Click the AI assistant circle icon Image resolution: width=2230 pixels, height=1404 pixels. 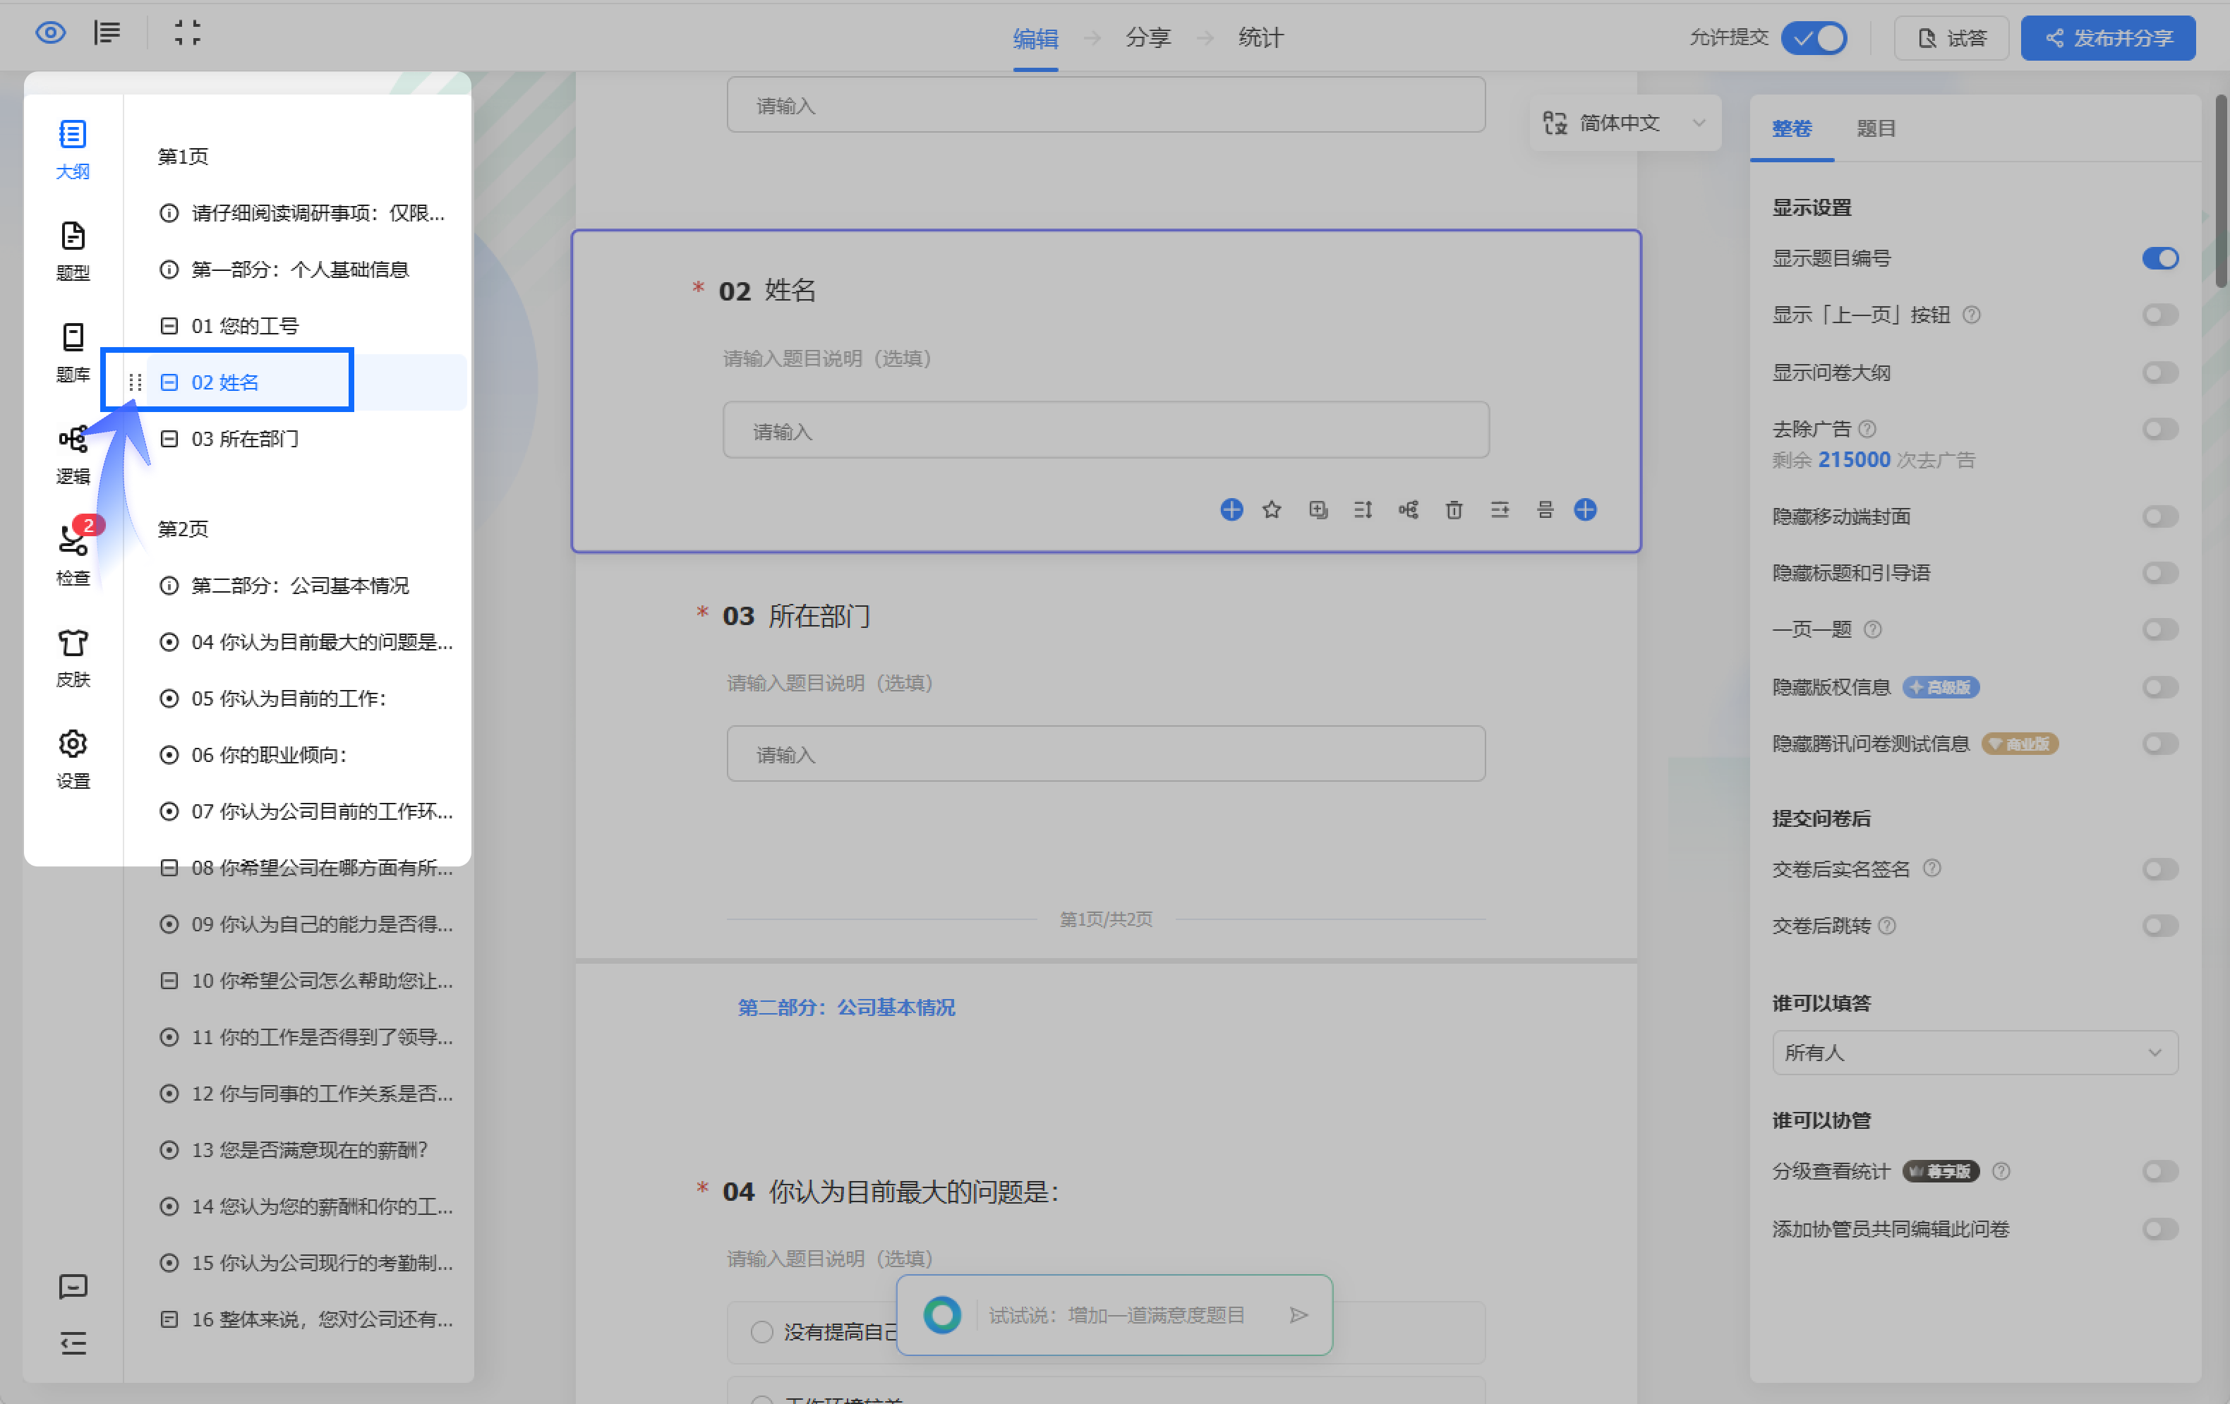point(942,1315)
